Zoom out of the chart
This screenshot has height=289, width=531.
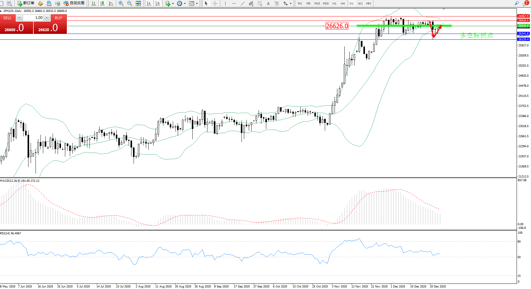[x=130, y=3]
